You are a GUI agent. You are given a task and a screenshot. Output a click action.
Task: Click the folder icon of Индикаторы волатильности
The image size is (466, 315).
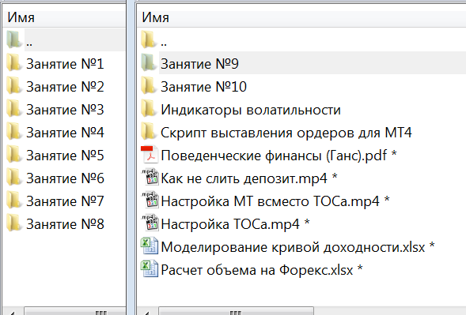(148, 109)
